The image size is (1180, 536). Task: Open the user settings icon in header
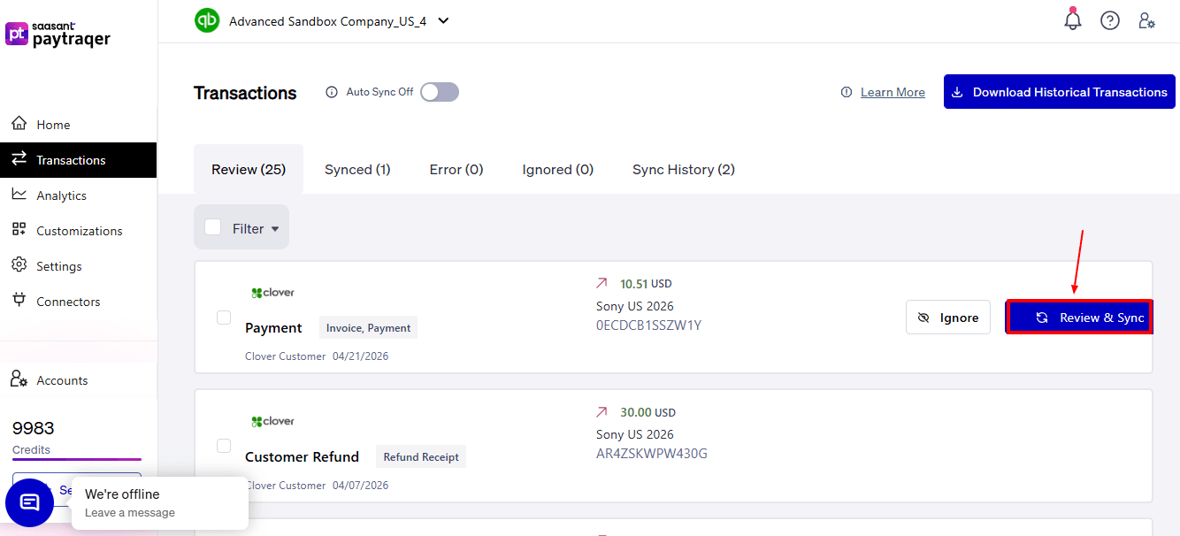tap(1146, 20)
